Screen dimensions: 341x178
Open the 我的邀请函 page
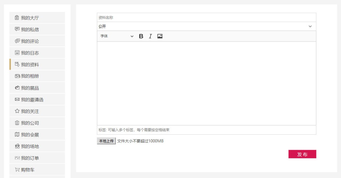click(x=37, y=99)
